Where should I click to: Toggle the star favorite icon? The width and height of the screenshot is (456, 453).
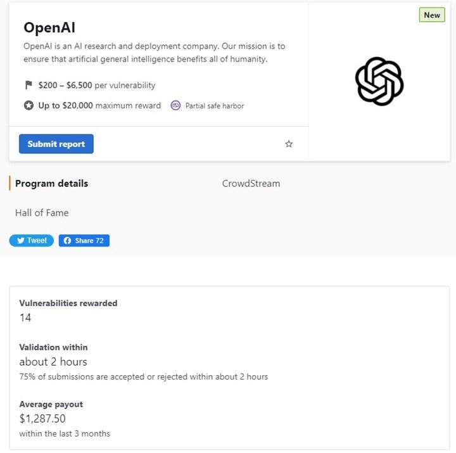tap(289, 144)
